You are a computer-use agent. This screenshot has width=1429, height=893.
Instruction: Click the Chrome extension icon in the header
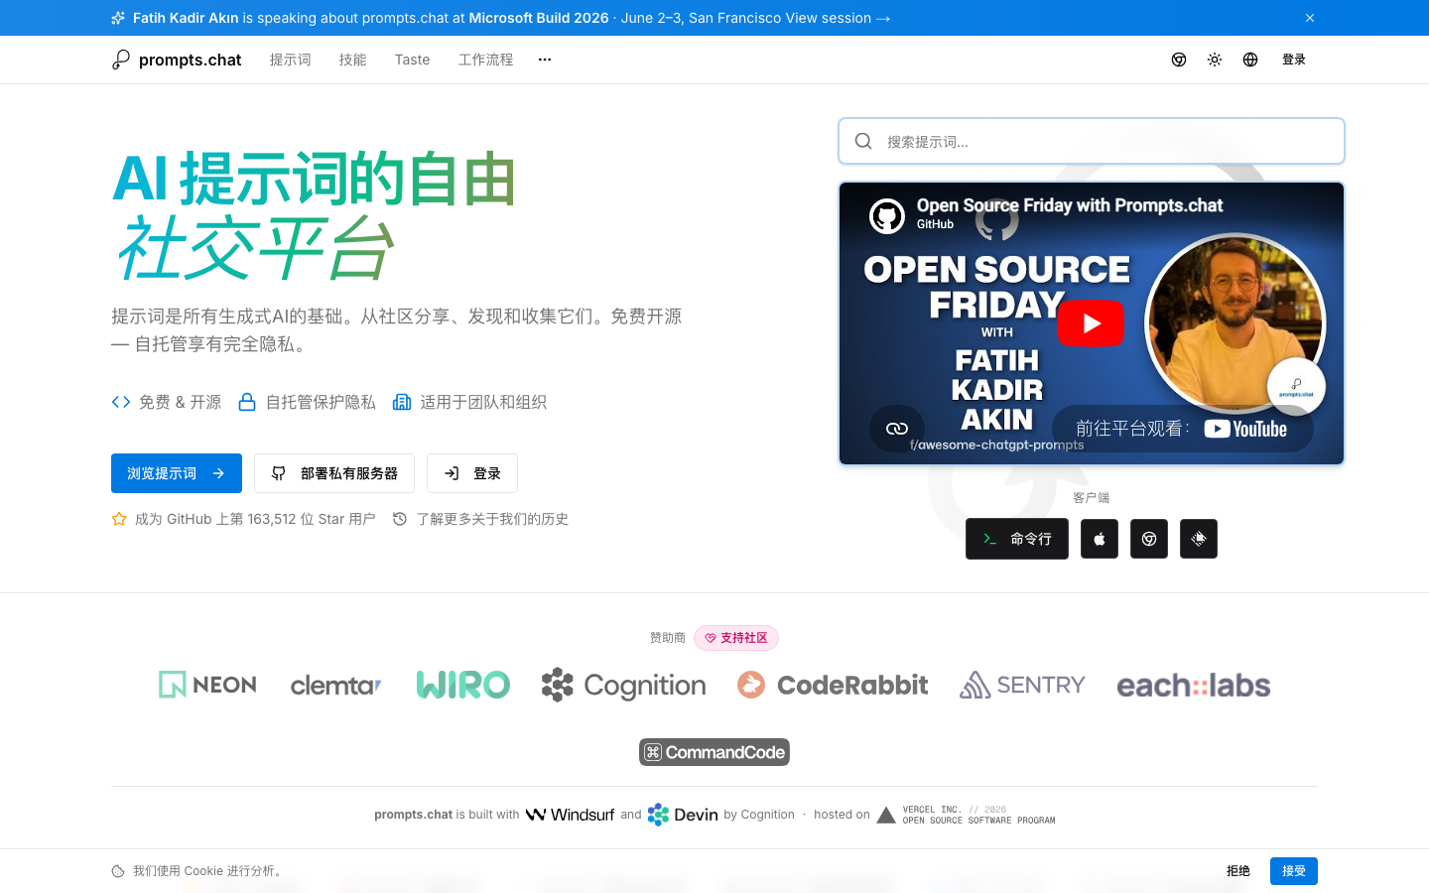1179,60
